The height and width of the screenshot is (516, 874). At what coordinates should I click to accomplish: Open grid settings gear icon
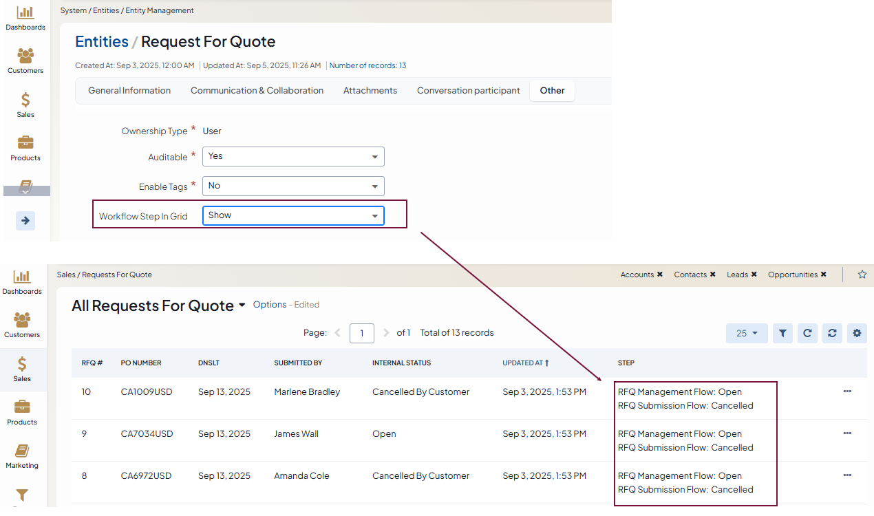pos(857,333)
